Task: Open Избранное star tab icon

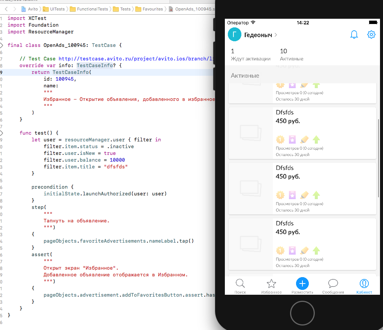Action: [x=271, y=283]
